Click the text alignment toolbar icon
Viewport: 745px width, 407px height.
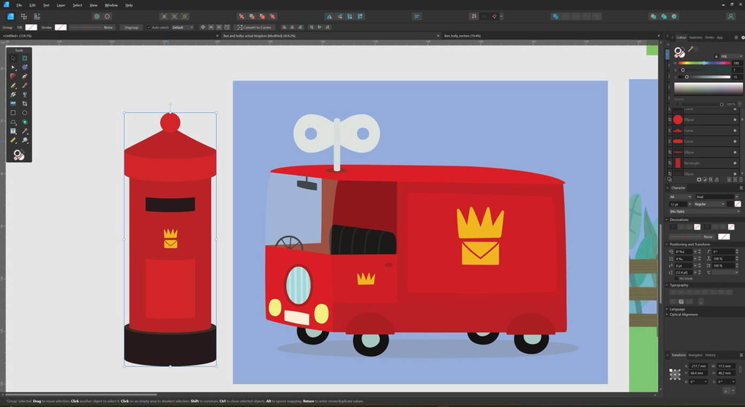417,17
